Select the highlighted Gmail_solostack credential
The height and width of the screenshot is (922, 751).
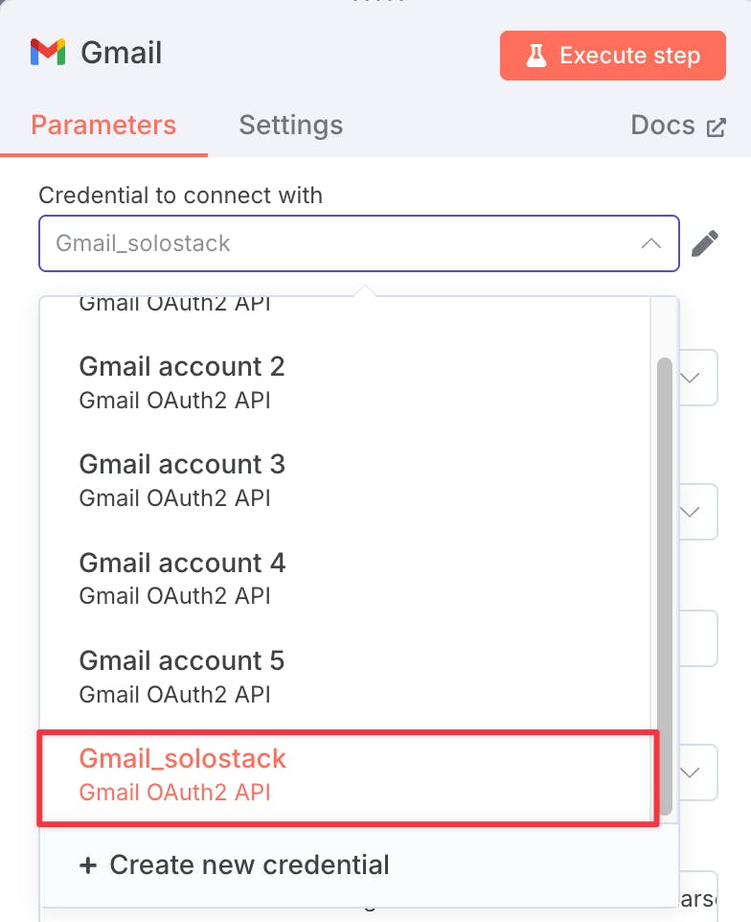click(348, 776)
